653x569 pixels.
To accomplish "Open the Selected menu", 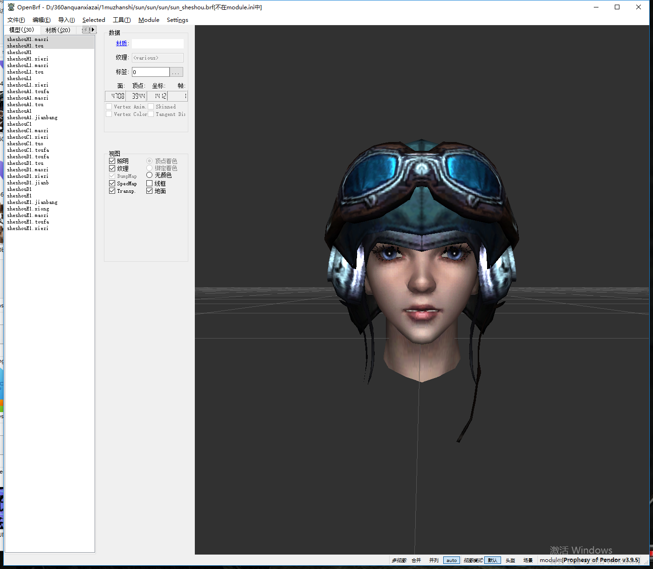I will [94, 20].
